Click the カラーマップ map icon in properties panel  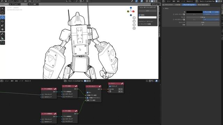coord(184,14)
